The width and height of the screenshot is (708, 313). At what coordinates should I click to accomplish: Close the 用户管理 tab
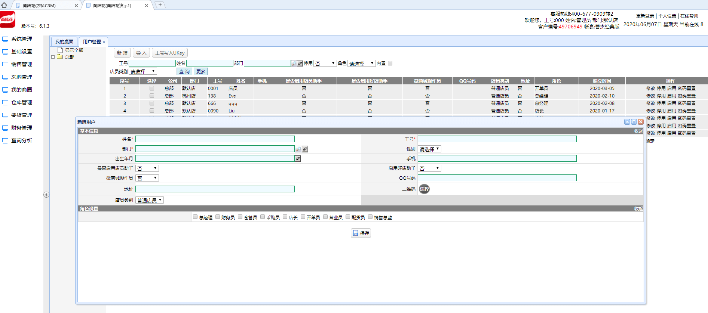(104, 42)
